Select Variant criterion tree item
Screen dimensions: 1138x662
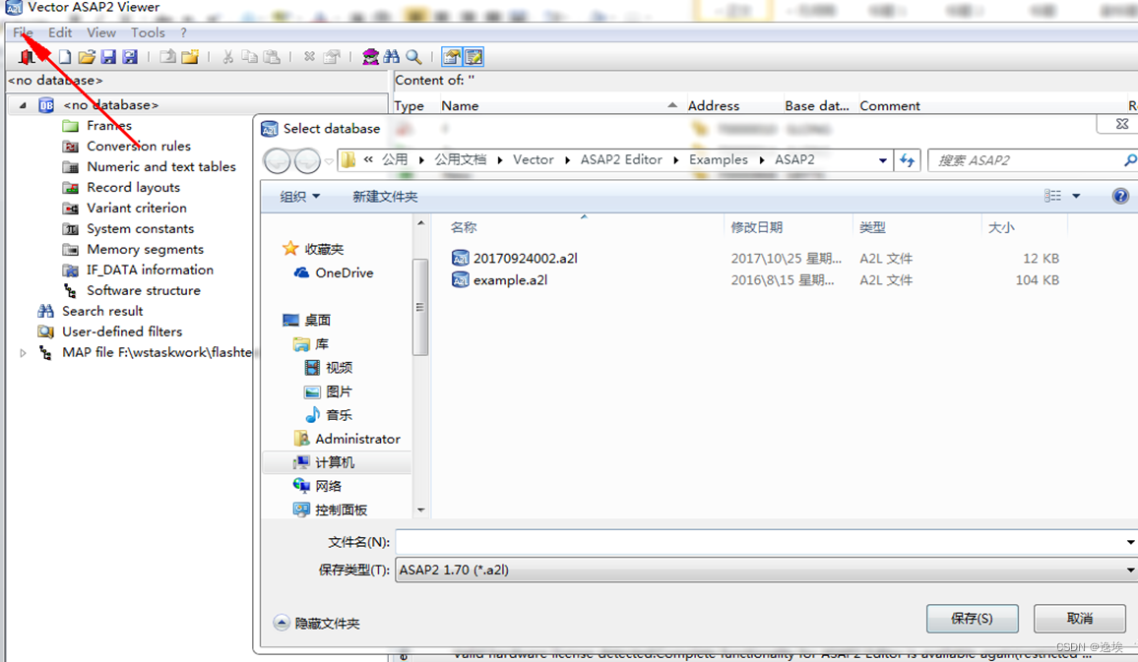(x=137, y=209)
